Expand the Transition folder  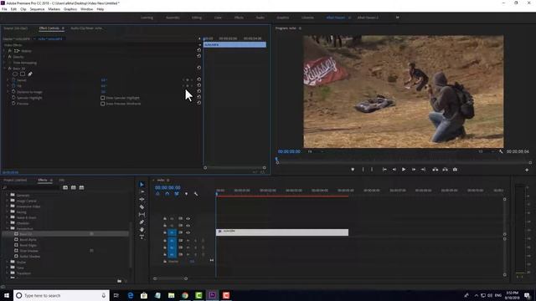click(8, 273)
